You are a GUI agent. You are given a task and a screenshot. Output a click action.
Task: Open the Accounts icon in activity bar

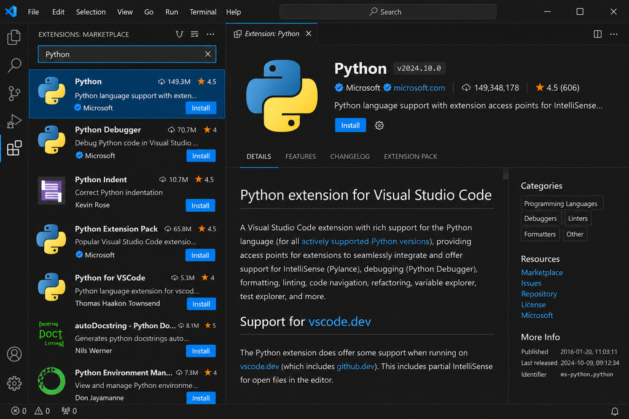14,354
